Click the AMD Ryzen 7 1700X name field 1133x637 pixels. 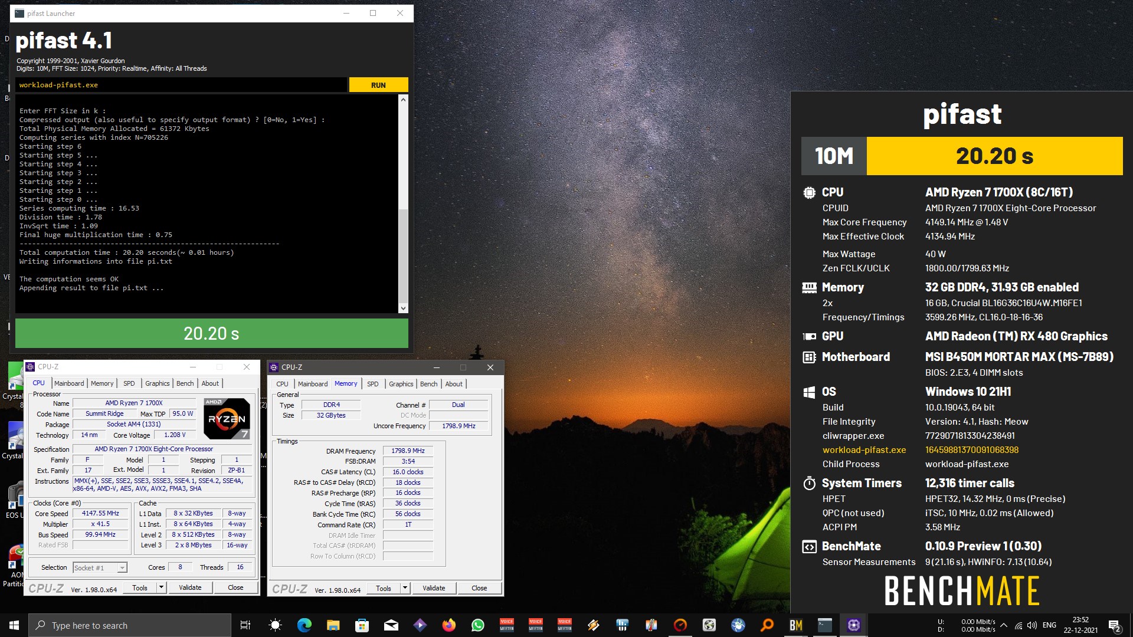[134, 403]
